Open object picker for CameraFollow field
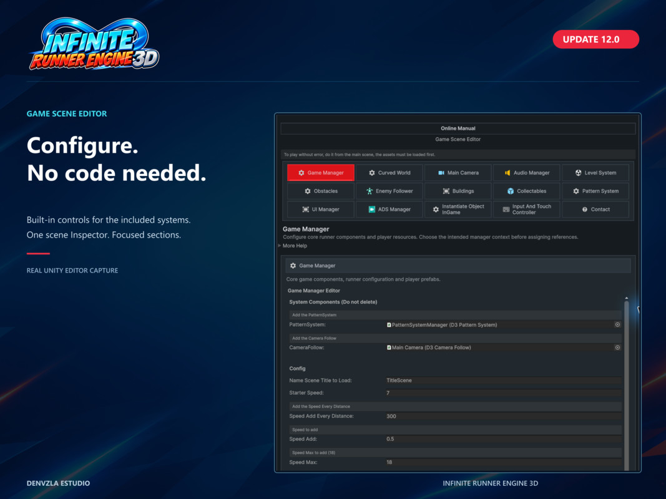The image size is (666, 499). [617, 347]
